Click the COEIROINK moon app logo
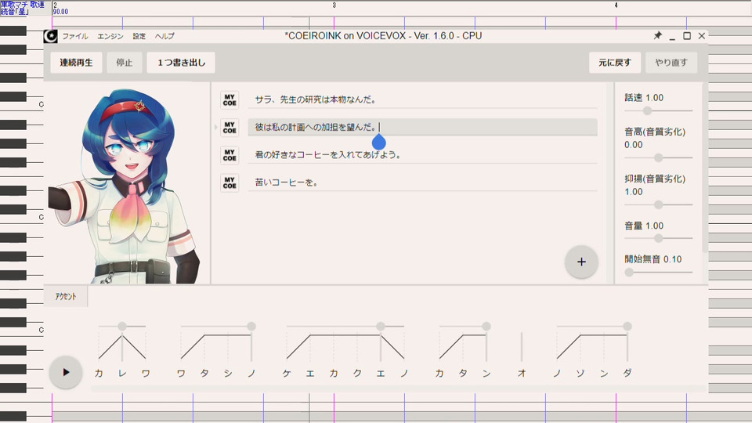 [50, 36]
